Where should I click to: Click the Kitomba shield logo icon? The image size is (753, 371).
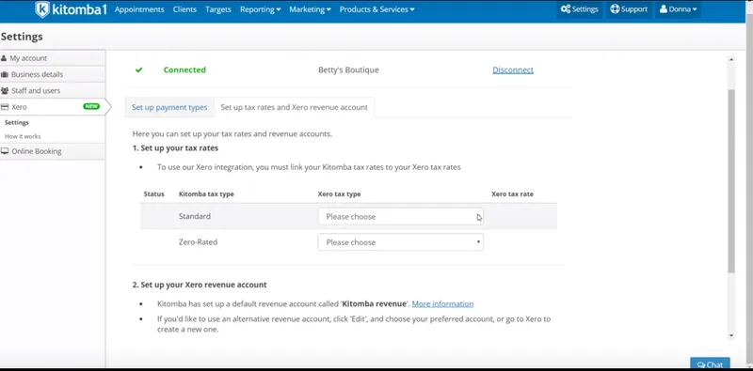(x=42, y=9)
